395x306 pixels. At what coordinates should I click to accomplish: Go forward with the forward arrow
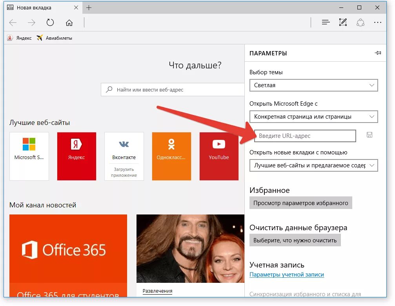coord(31,23)
